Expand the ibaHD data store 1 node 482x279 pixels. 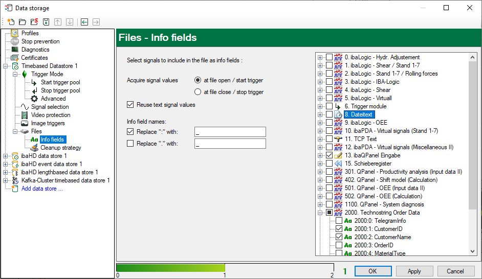pyautogui.click(x=6, y=156)
